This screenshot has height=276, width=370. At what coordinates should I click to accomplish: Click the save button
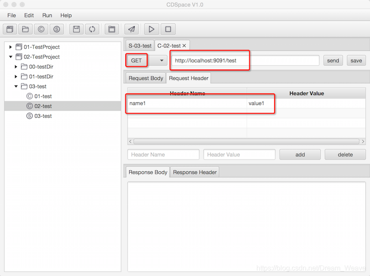(x=356, y=60)
